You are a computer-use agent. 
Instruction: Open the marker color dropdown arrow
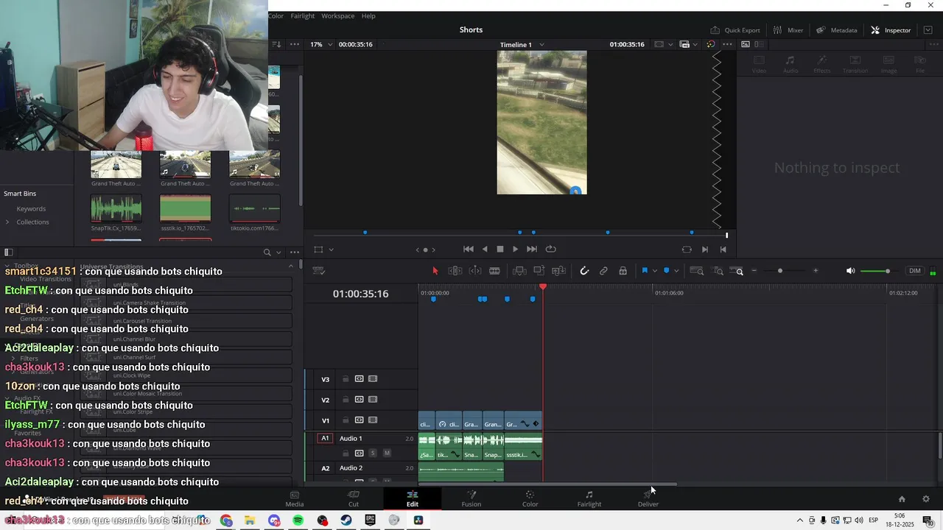[x=676, y=271]
